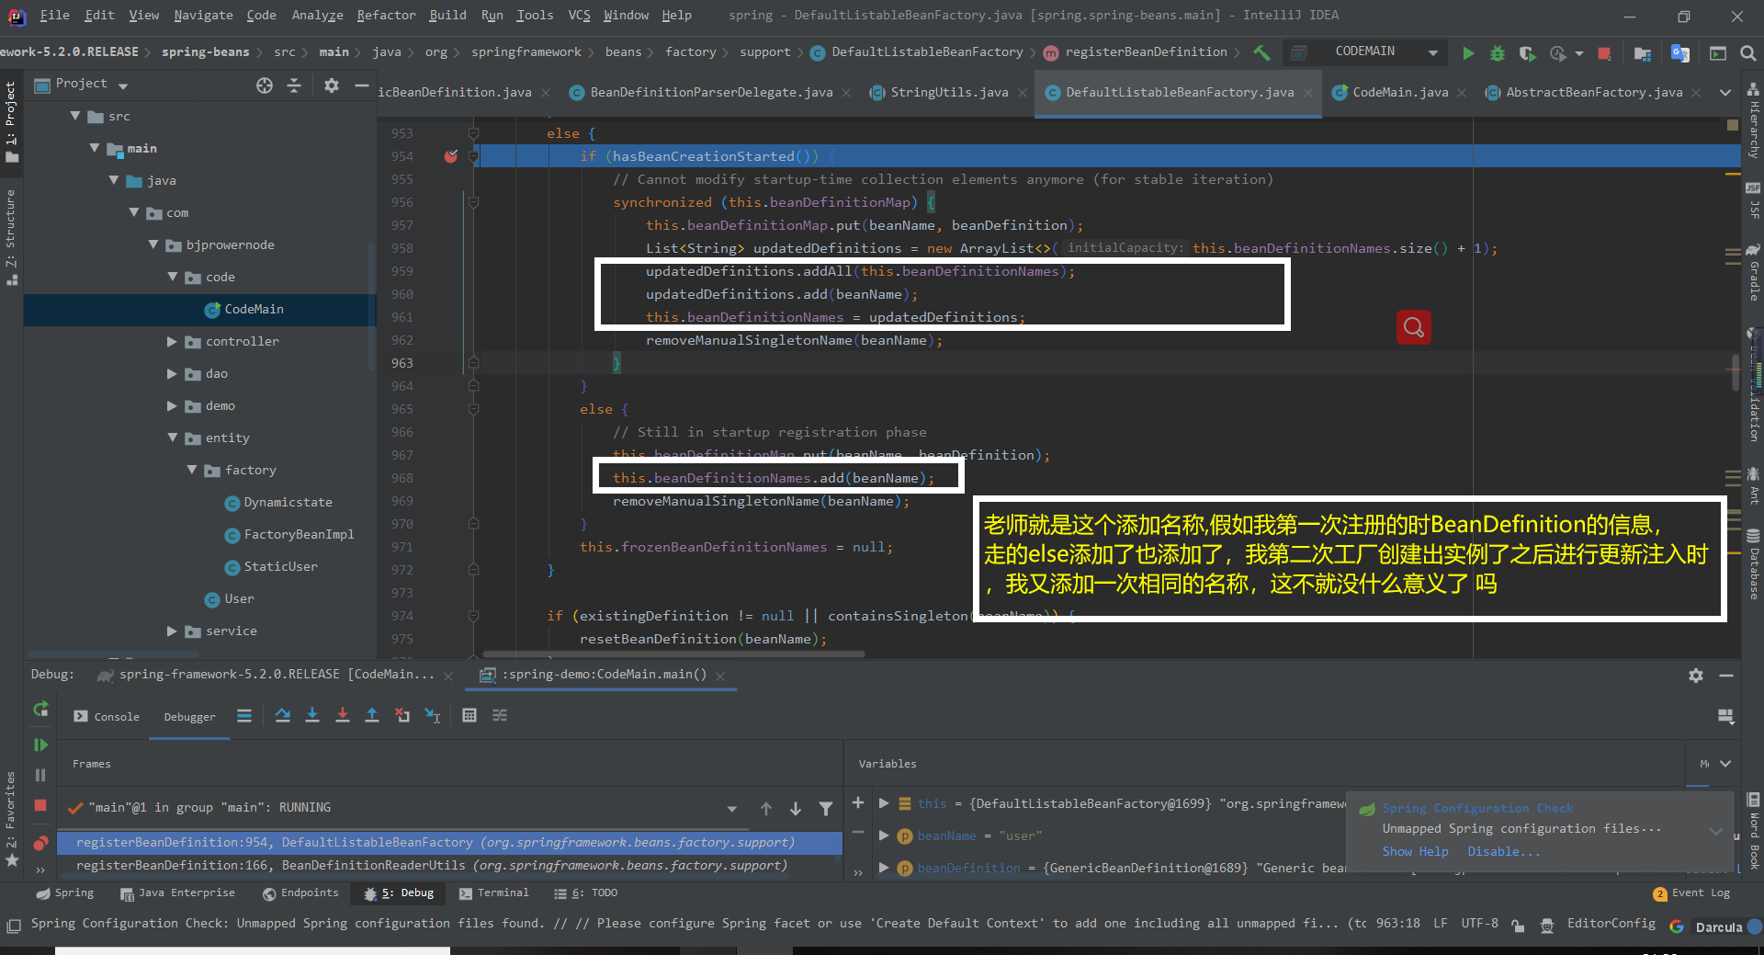This screenshot has height=955, width=1764.
Task: Select the StaticUser class in project tree
Action: [280, 566]
